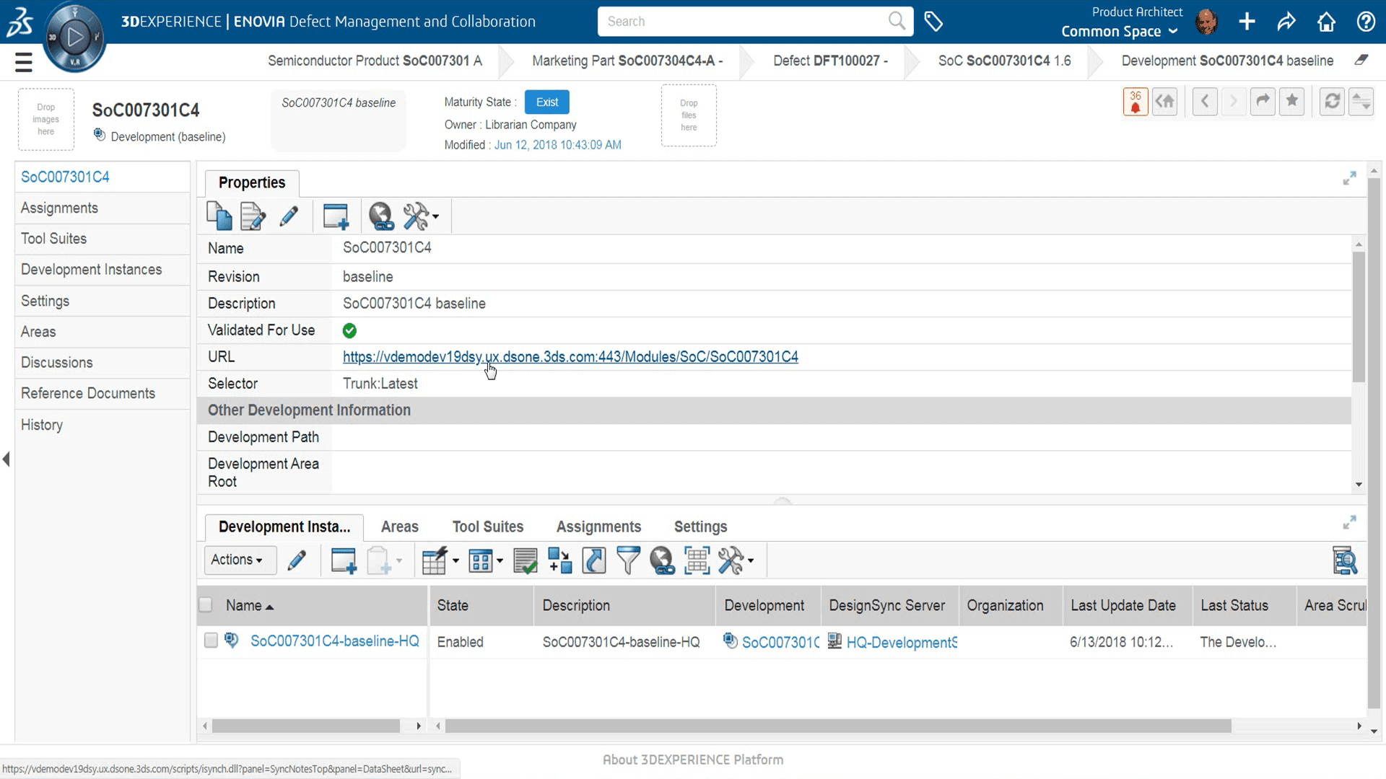
Task: Click the star favorite button
Action: pyautogui.click(x=1292, y=102)
